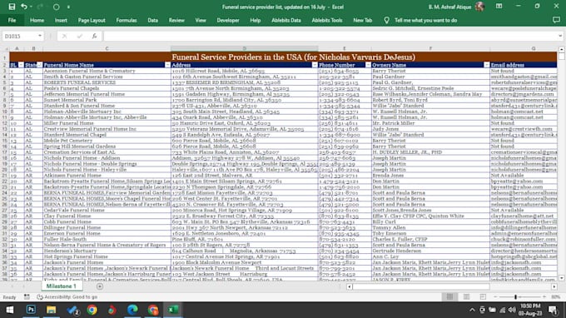Screen dimensions: 566x318
Task: Click Accessibility: Good to go status
Action: [67, 297]
